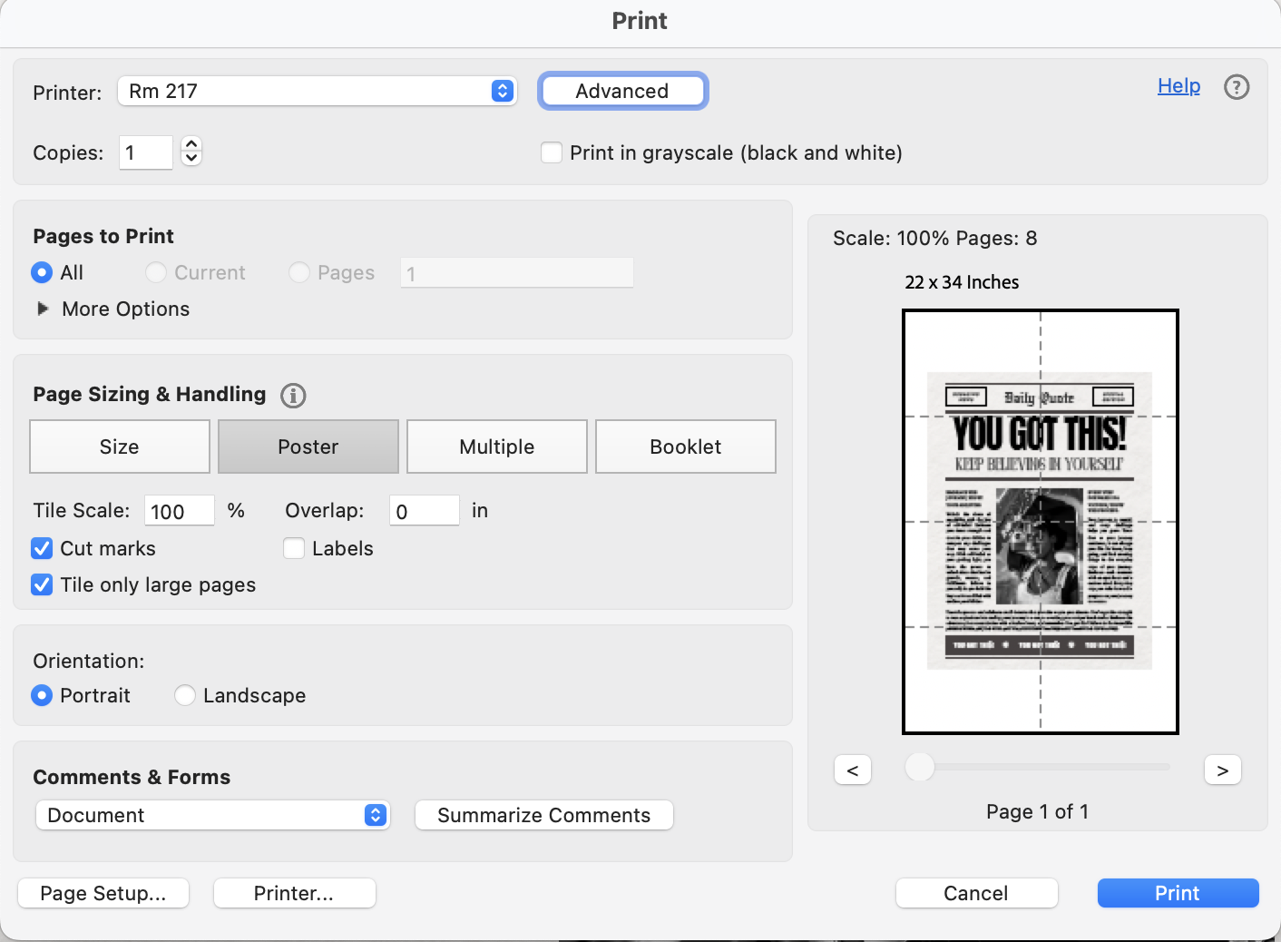Click the Copies stepper up arrow
Viewport: 1281px width, 942px height.
point(191,145)
